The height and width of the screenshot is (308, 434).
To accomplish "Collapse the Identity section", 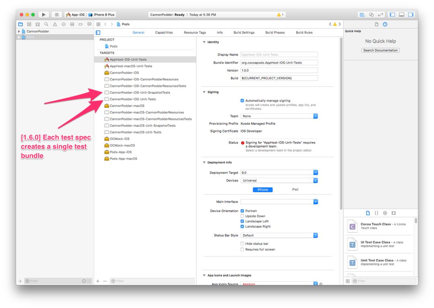I will (204, 42).
